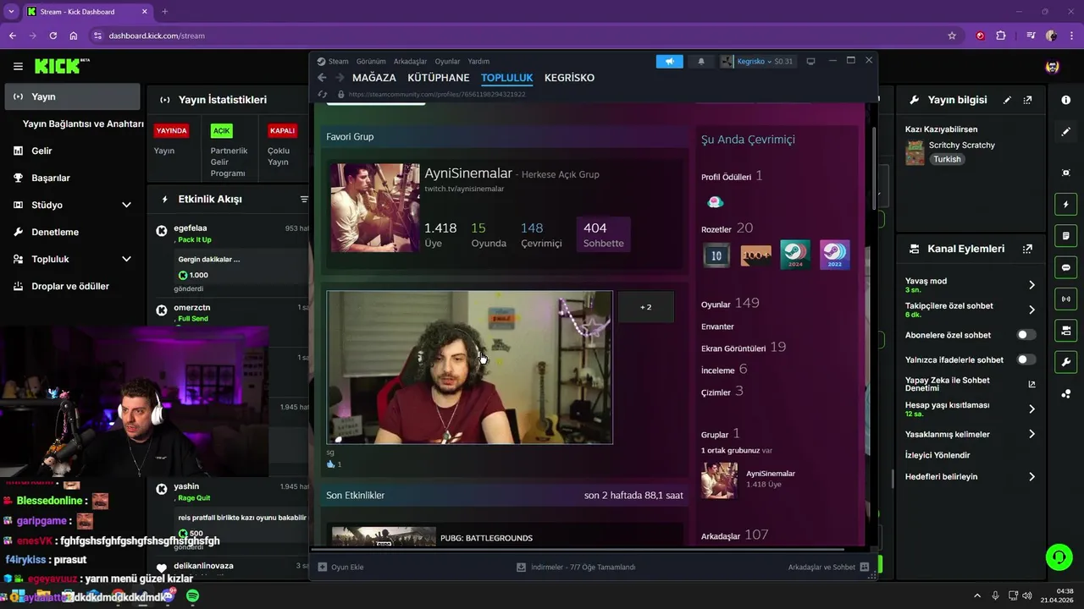Viewport: 1084px width, 609px height.
Task: Open Yayın Bağlantısı ve Anahtarı
Action: pos(83,123)
